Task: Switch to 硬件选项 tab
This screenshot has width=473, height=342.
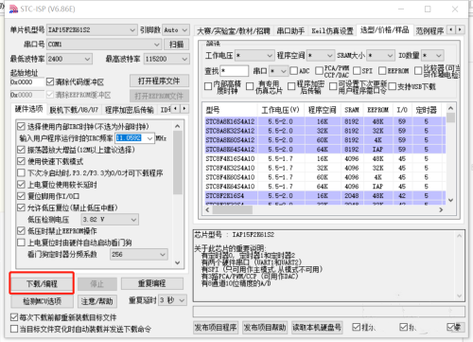Action: 28,109
